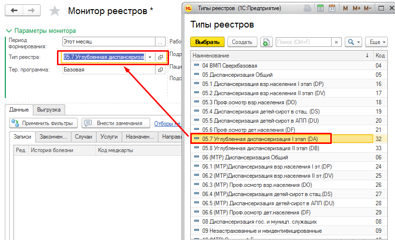Add Монитор реестров to favorites star
This screenshot has height=240, width=395.
point(55,11)
